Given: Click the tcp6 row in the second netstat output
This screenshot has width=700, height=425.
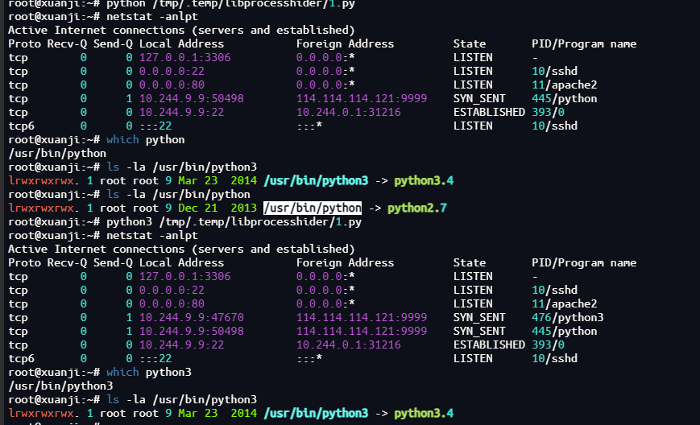Looking at the screenshot, I should point(293,358).
